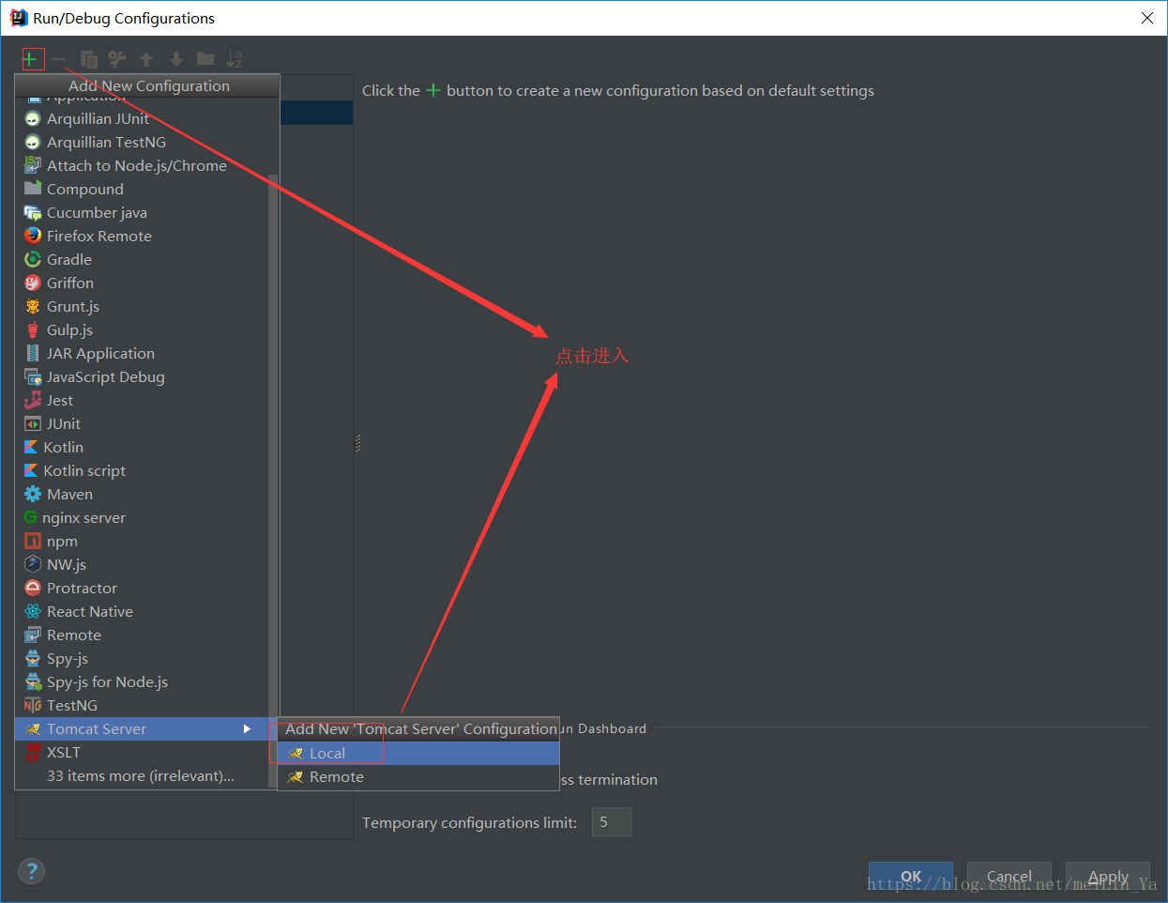Viewport: 1168px width, 903px height.
Task: Click the nginx server icon
Action: 31,517
